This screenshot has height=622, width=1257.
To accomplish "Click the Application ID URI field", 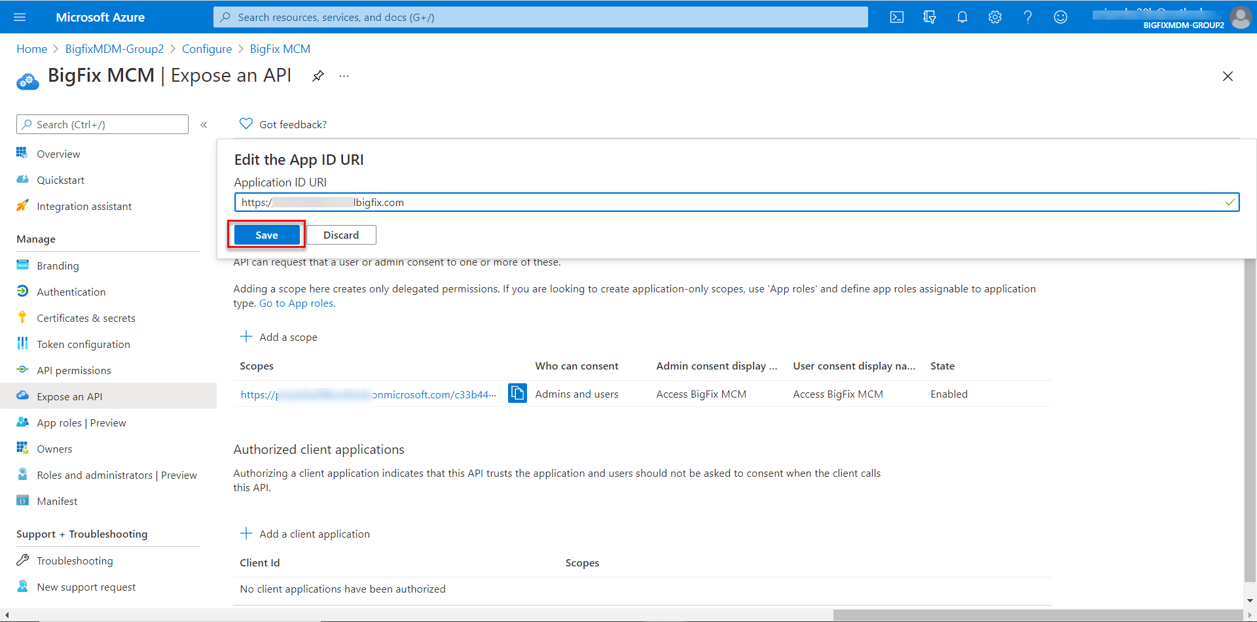I will click(737, 202).
